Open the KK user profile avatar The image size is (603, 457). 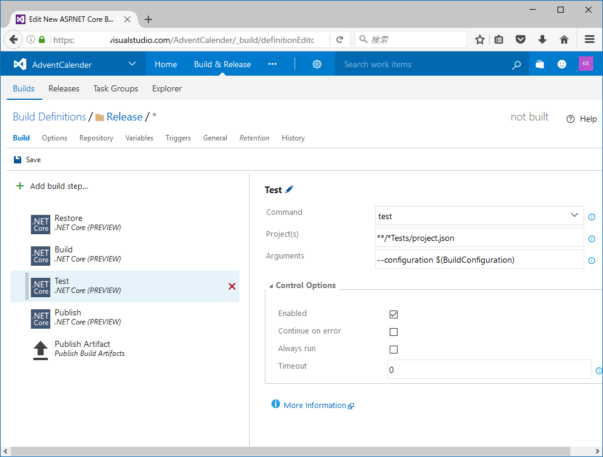pos(585,64)
